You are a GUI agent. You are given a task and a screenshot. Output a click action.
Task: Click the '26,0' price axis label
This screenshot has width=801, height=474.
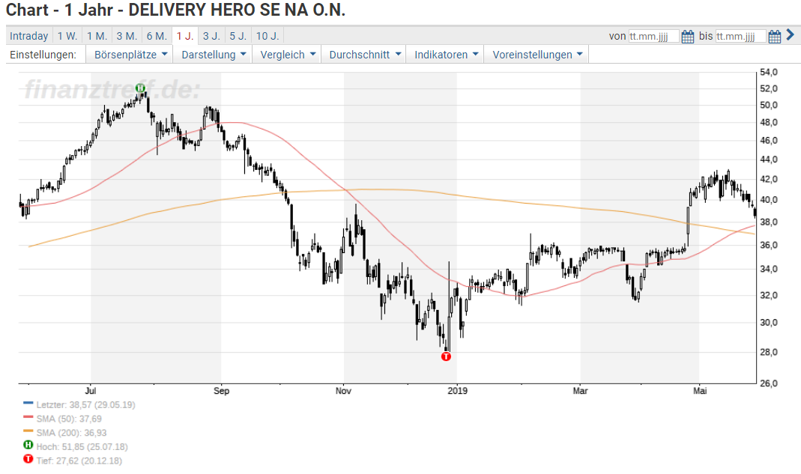coord(769,383)
